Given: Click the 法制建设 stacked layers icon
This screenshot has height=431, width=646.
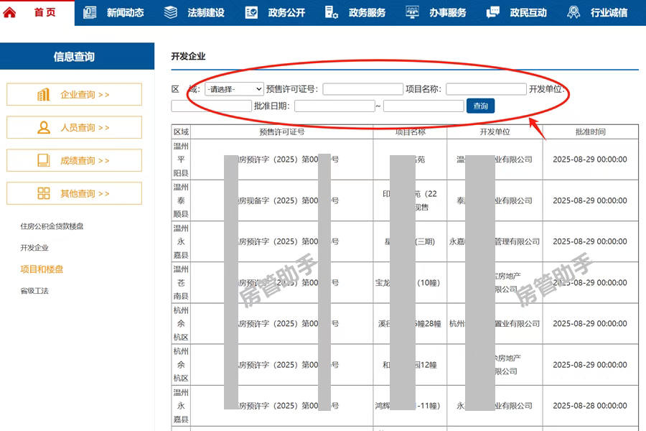Looking at the screenshot, I should (x=170, y=12).
